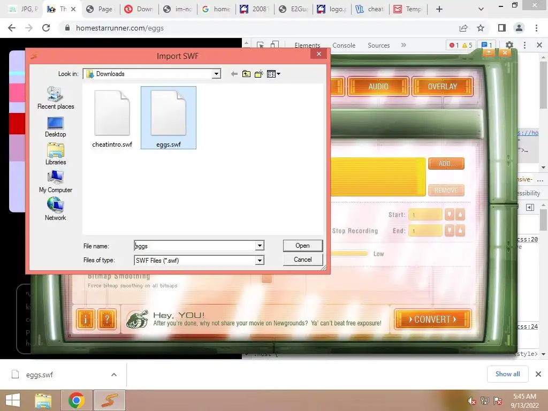The height and width of the screenshot is (411, 548).
Task: Click the address bar URL
Action: [x=120, y=28]
